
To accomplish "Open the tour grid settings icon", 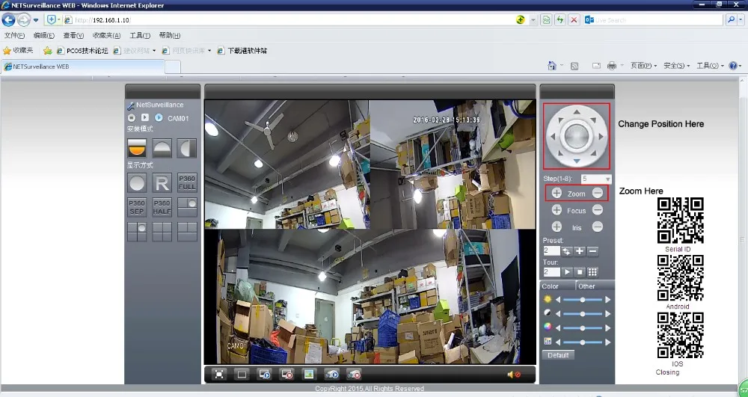I will coord(592,272).
